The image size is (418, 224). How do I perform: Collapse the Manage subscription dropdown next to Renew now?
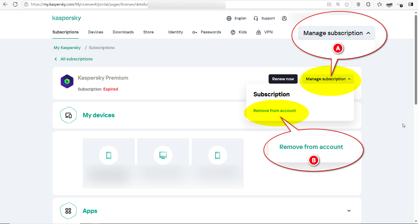[x=328, y=79]
